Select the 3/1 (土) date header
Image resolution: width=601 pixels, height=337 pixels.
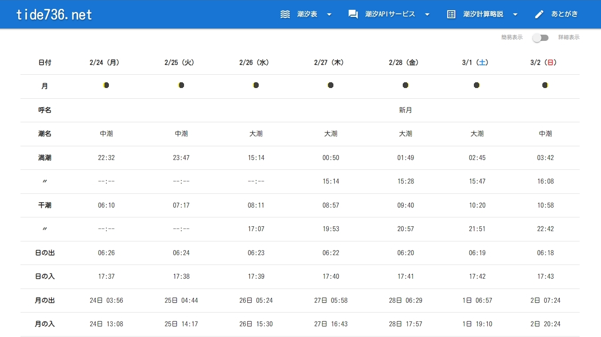477,63
